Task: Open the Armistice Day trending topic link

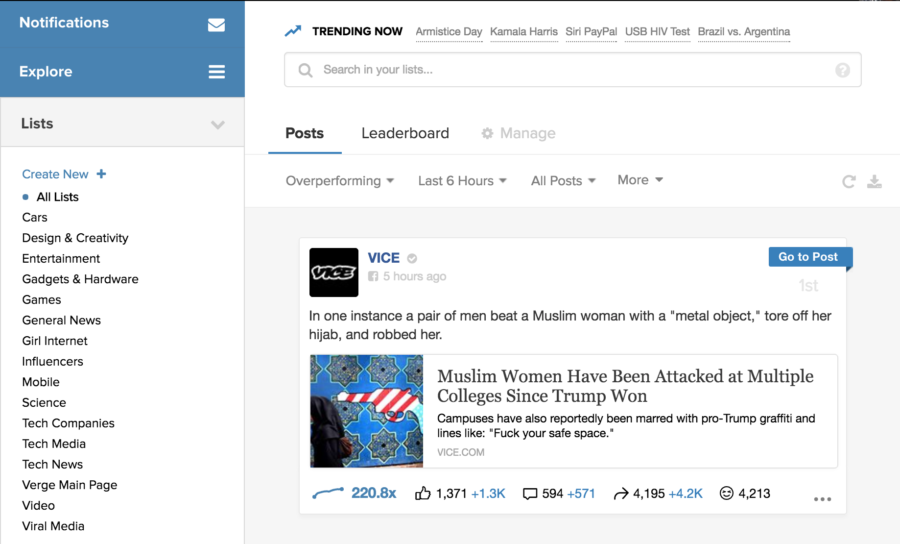Action: tap(449, 31)
